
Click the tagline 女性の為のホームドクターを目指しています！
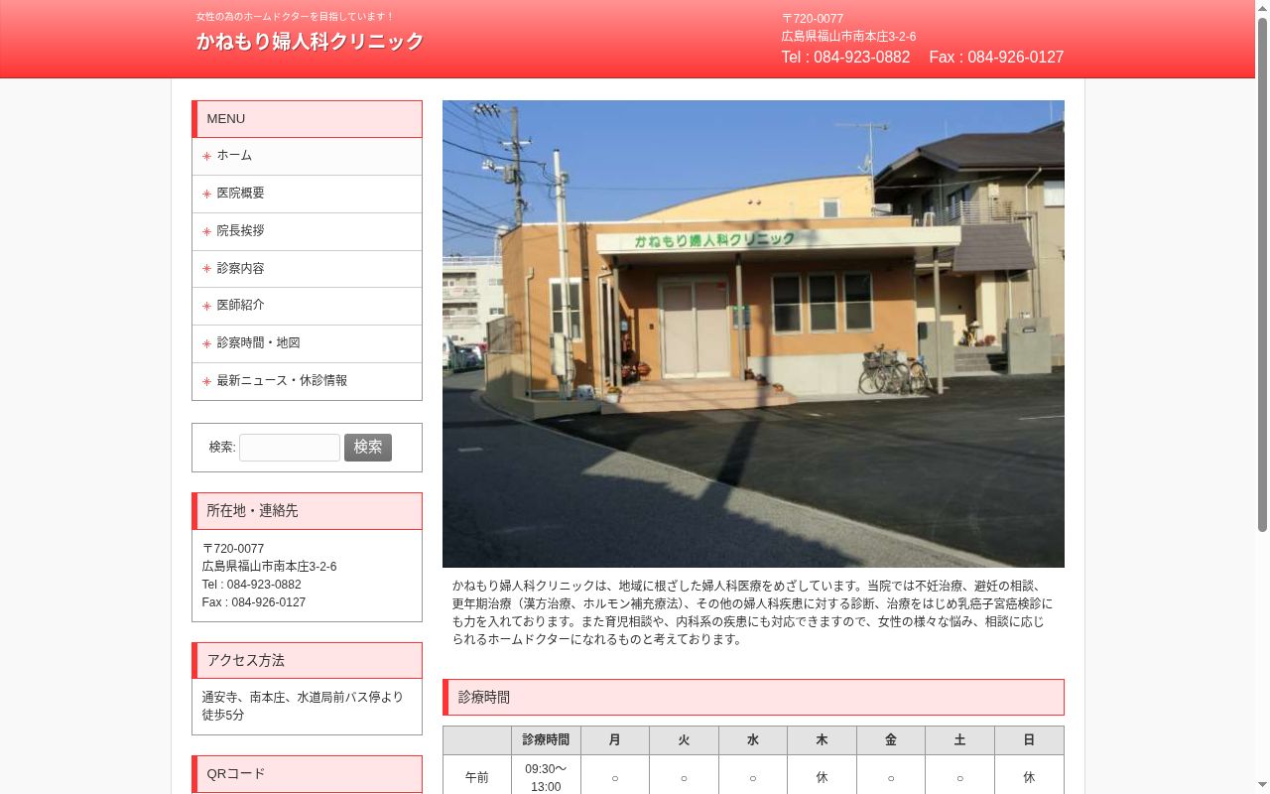(296, 17)
